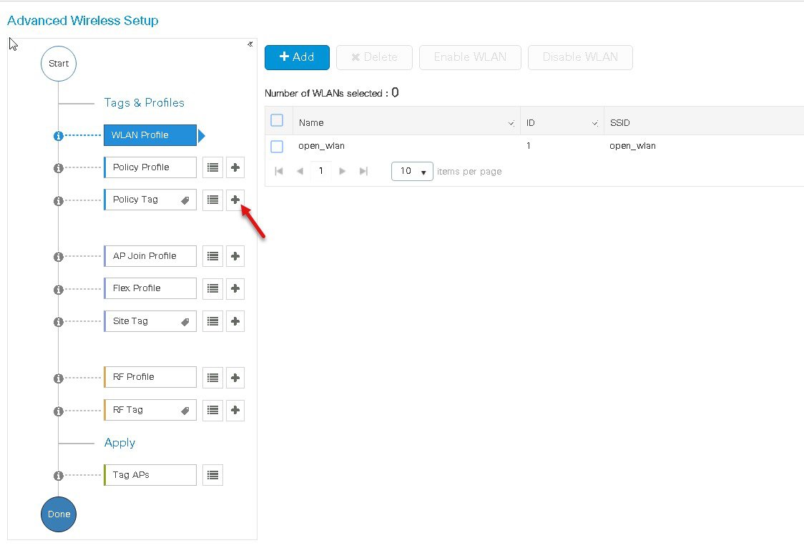Select the Tag APs step
This screenshot has width=804, height=548.
pos(150,475)
